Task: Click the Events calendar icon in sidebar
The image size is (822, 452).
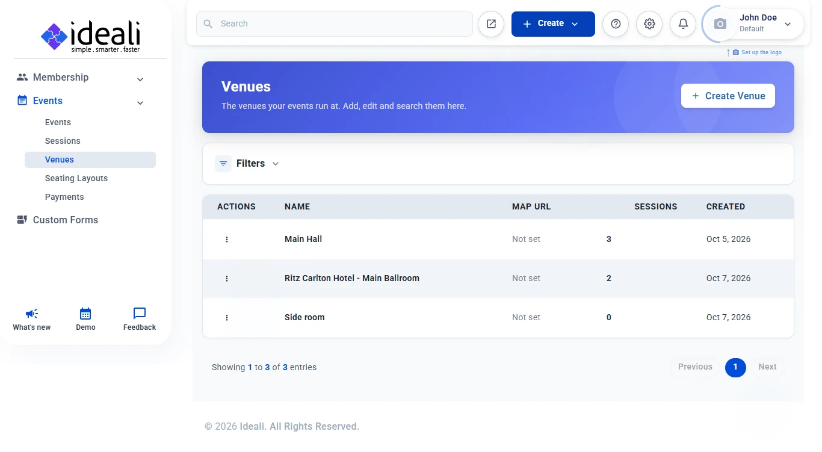Action: coord(22,101)
